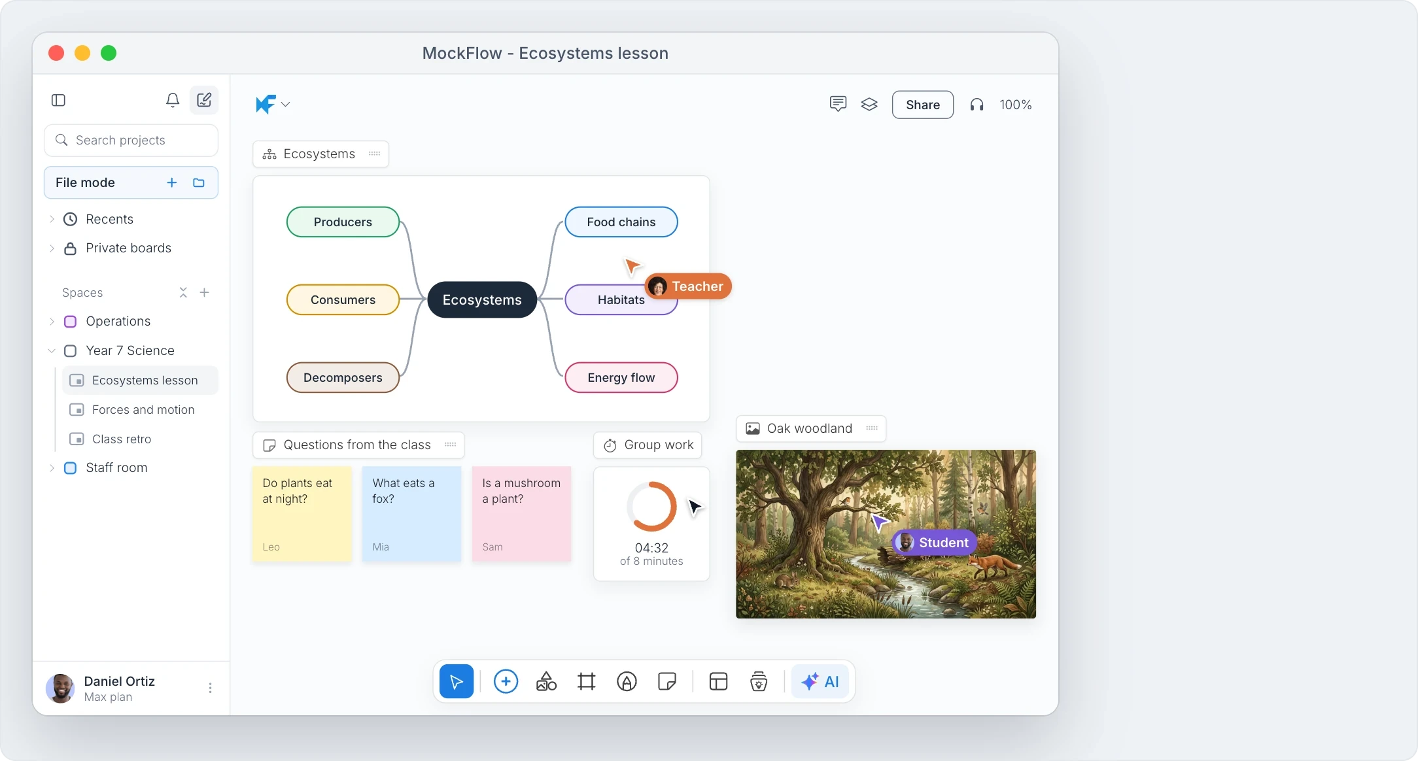Open user options menu for Daniel Ortiz

pyautogui.click(x=210, y=688)
